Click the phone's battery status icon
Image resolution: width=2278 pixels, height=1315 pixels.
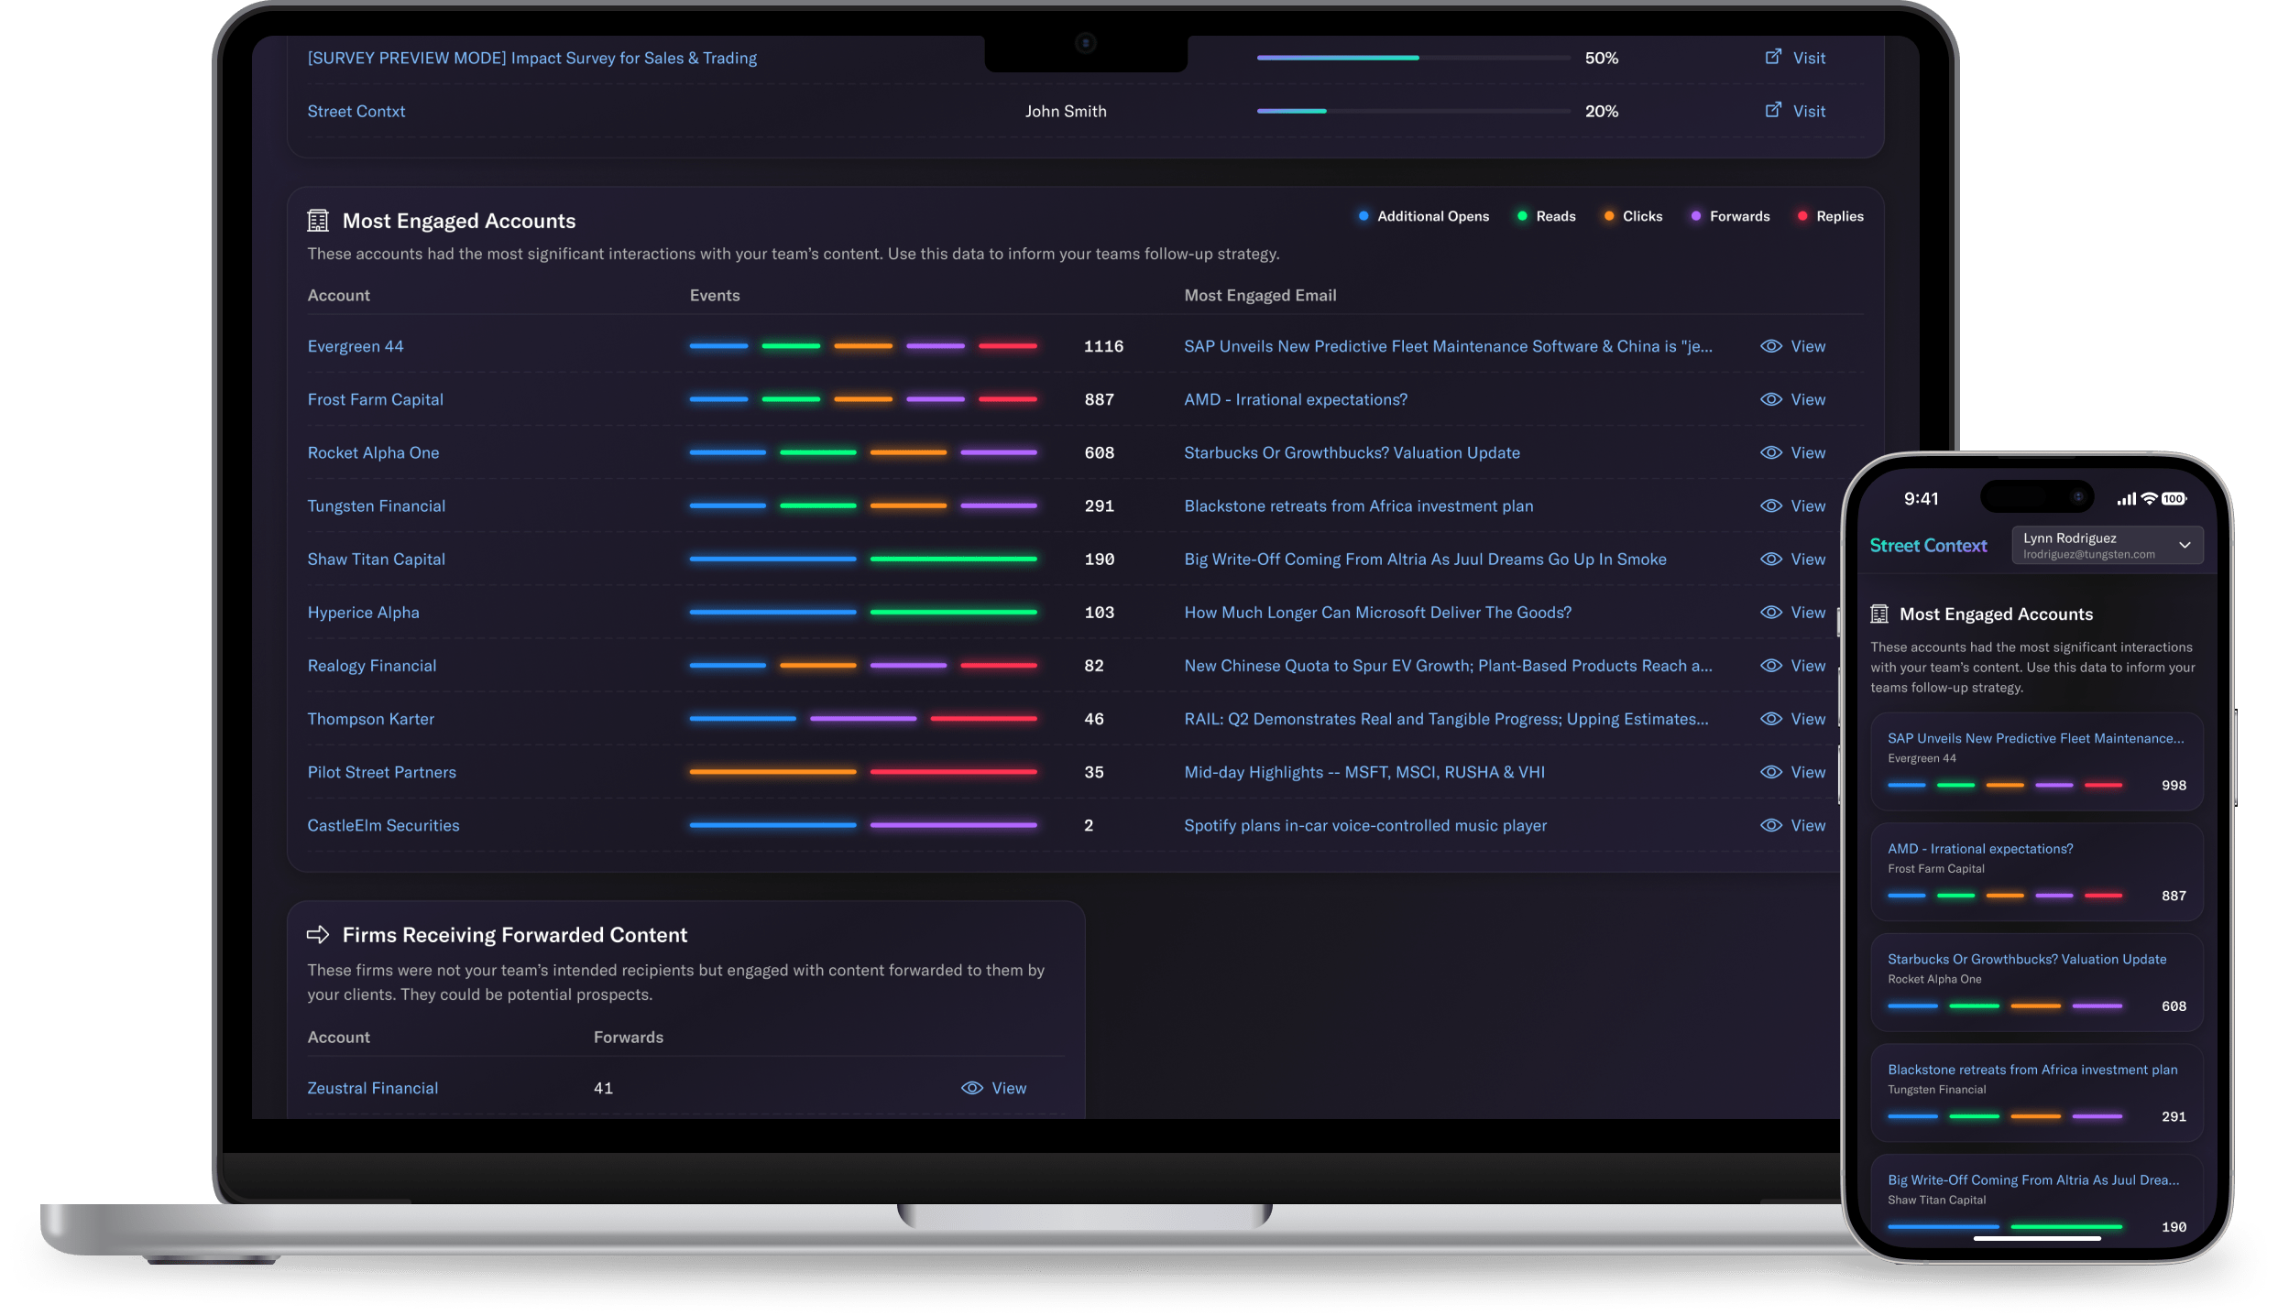pos(2174,499)
